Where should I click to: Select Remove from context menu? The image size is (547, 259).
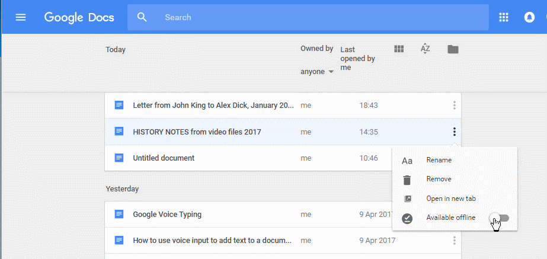coord(439,179)
